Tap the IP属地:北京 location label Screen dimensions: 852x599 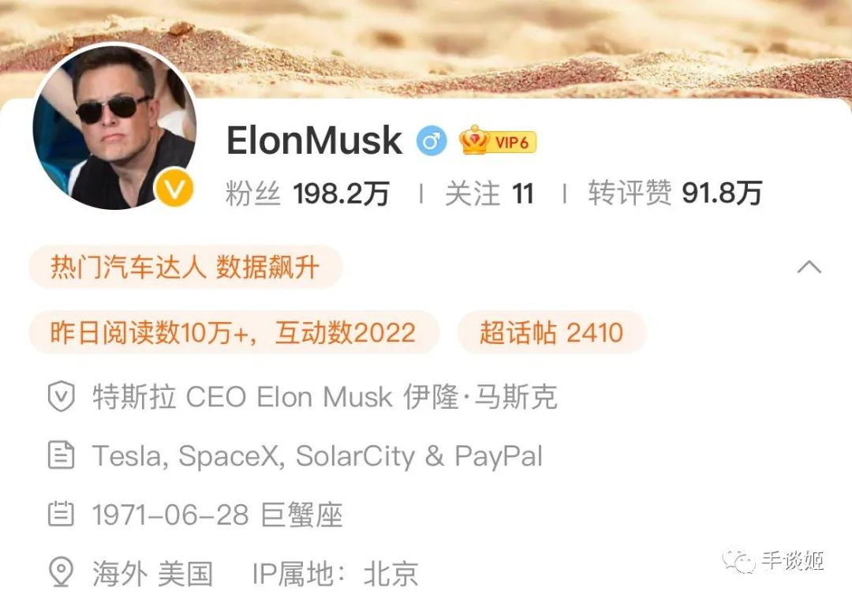tap(335, 573)
